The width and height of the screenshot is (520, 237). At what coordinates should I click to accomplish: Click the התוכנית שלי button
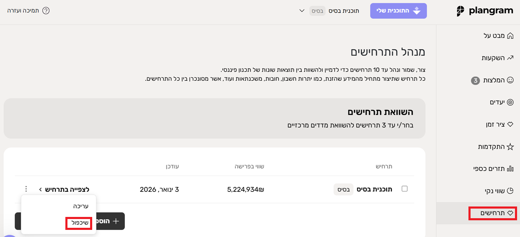tap(398, 11)
